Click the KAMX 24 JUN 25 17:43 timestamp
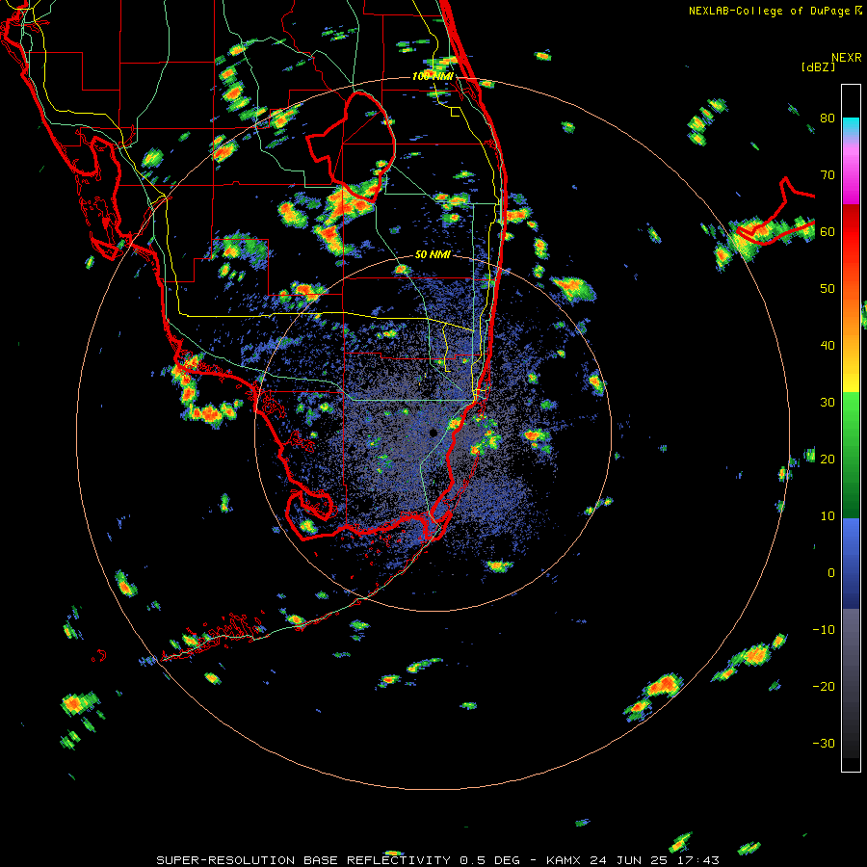This screenshot has height=867, width=867. 633,860
